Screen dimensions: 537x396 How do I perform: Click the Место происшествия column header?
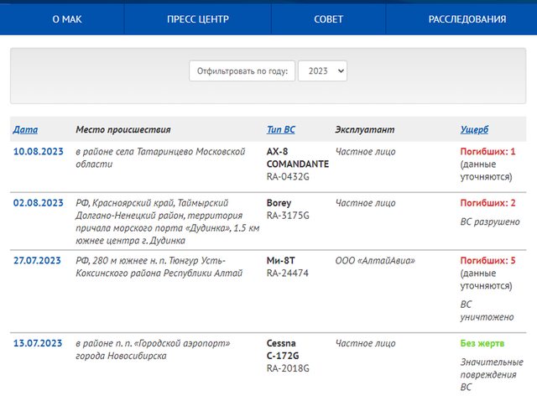(x=123, y=129)
